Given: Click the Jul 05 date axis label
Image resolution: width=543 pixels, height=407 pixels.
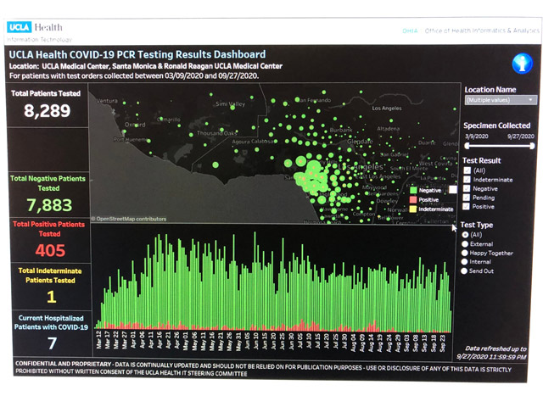Looking at the screenshot, I should (299, 342).
